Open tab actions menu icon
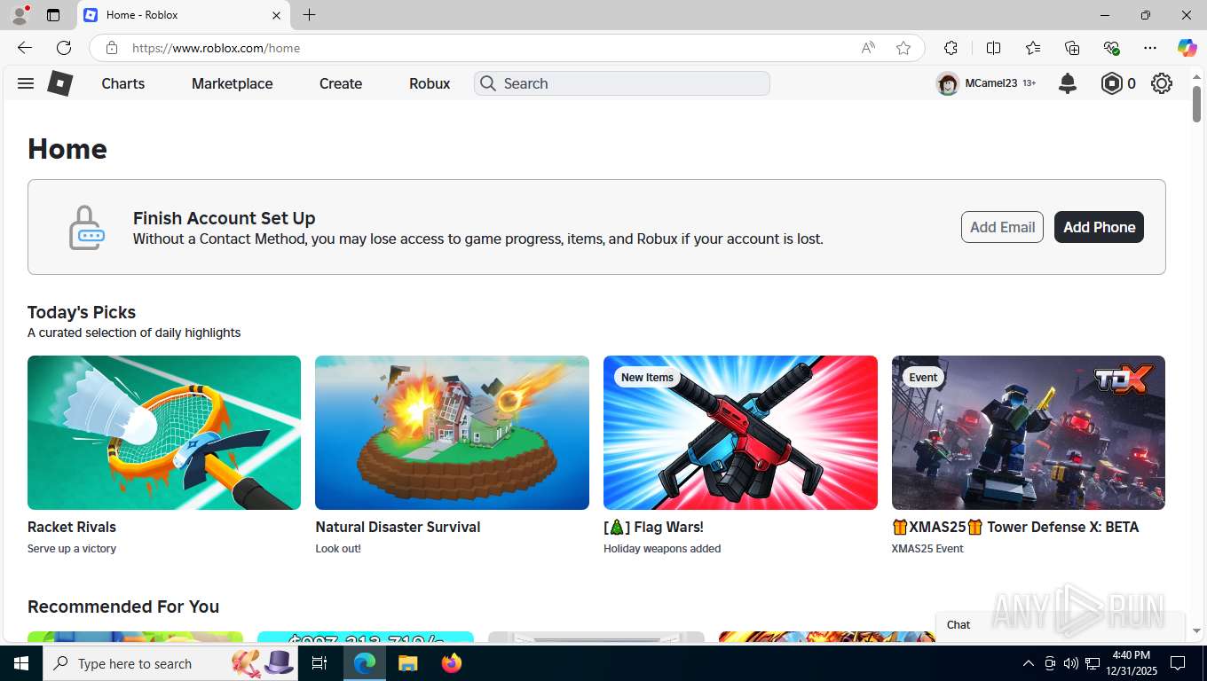 pyautogui.click(x=53, y=15)
